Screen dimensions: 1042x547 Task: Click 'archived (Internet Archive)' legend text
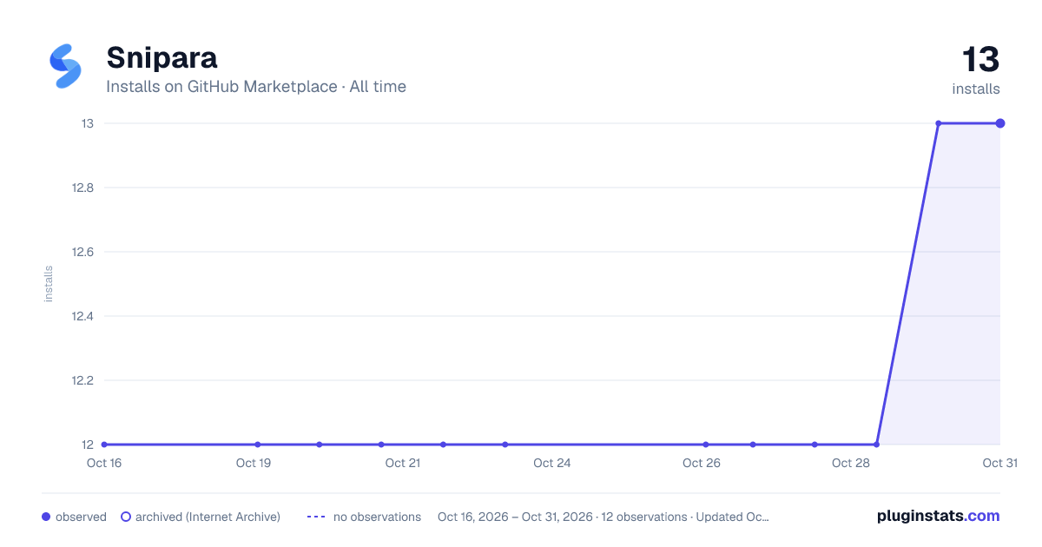point(208,517)
